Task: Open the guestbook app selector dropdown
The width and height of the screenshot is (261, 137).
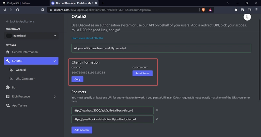Action: click(x=31, y=36)
